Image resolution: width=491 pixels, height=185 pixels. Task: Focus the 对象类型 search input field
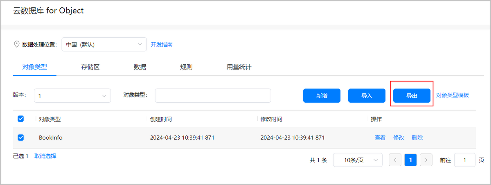tap(213, 95)
